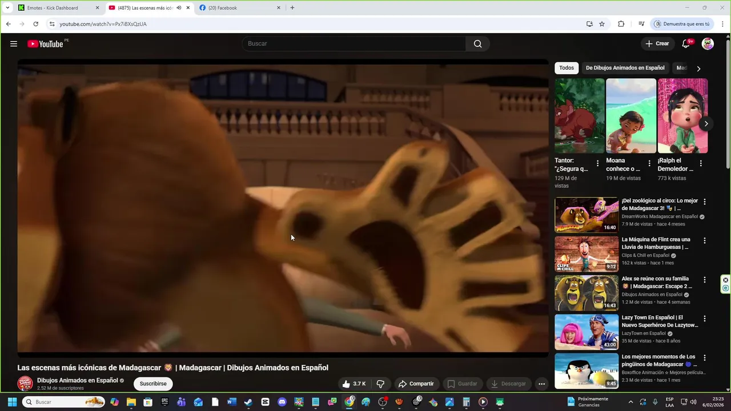
Task: View site information icon in address bar
Action: coord(52,24)
